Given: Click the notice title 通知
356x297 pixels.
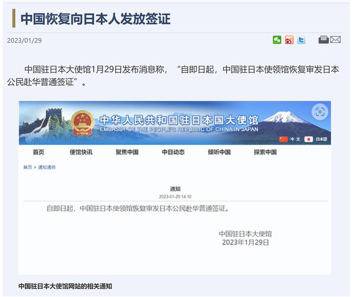Looking at the screenshot, I should coord(175,189).
